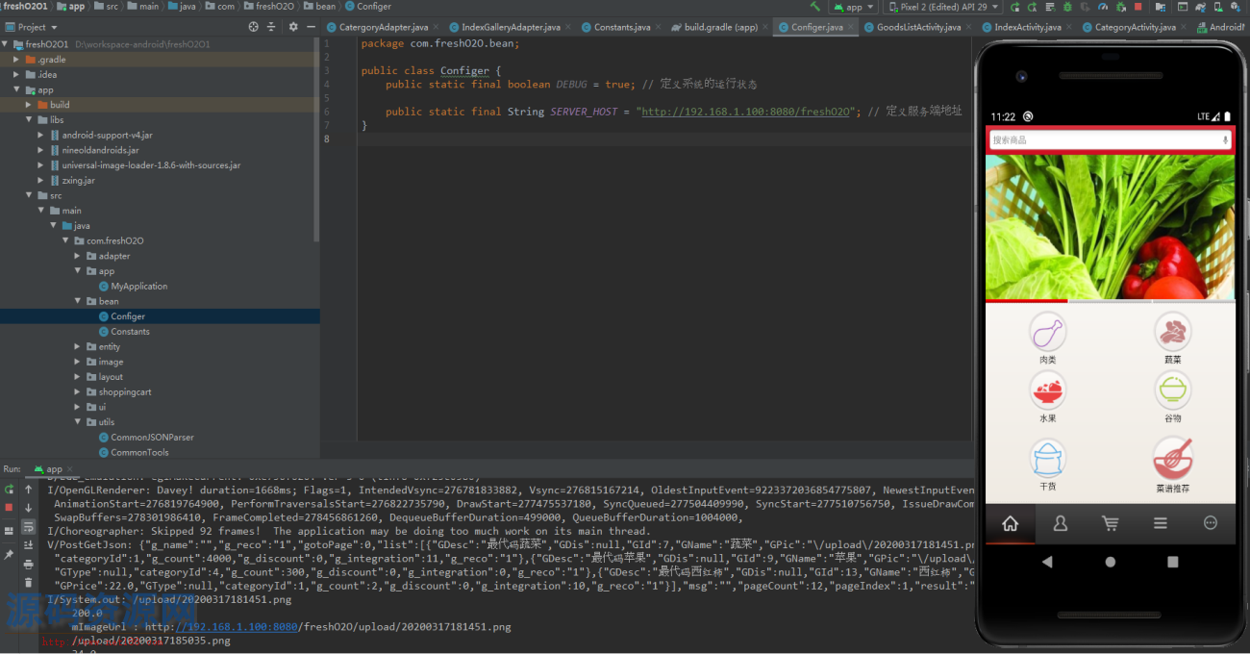
Task: Select Constants class in the project tree
Action: (x=130, y=331)
